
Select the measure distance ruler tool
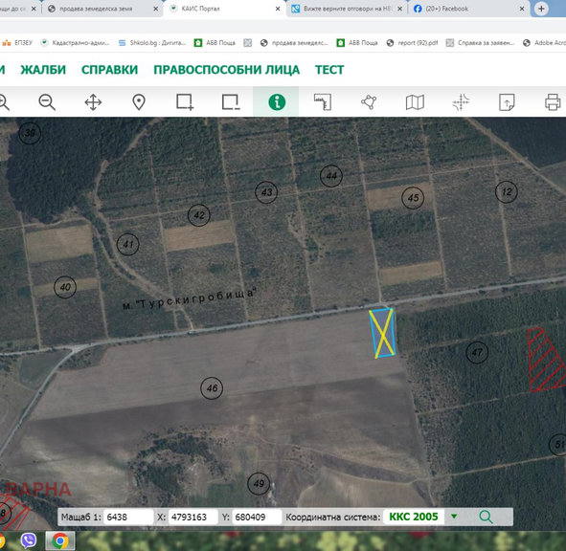[323, 102]
